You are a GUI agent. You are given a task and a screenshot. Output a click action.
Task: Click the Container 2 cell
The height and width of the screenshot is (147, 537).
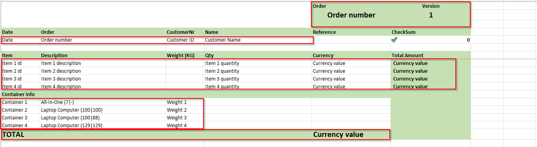pyautogui.click(x=21, y=110)
